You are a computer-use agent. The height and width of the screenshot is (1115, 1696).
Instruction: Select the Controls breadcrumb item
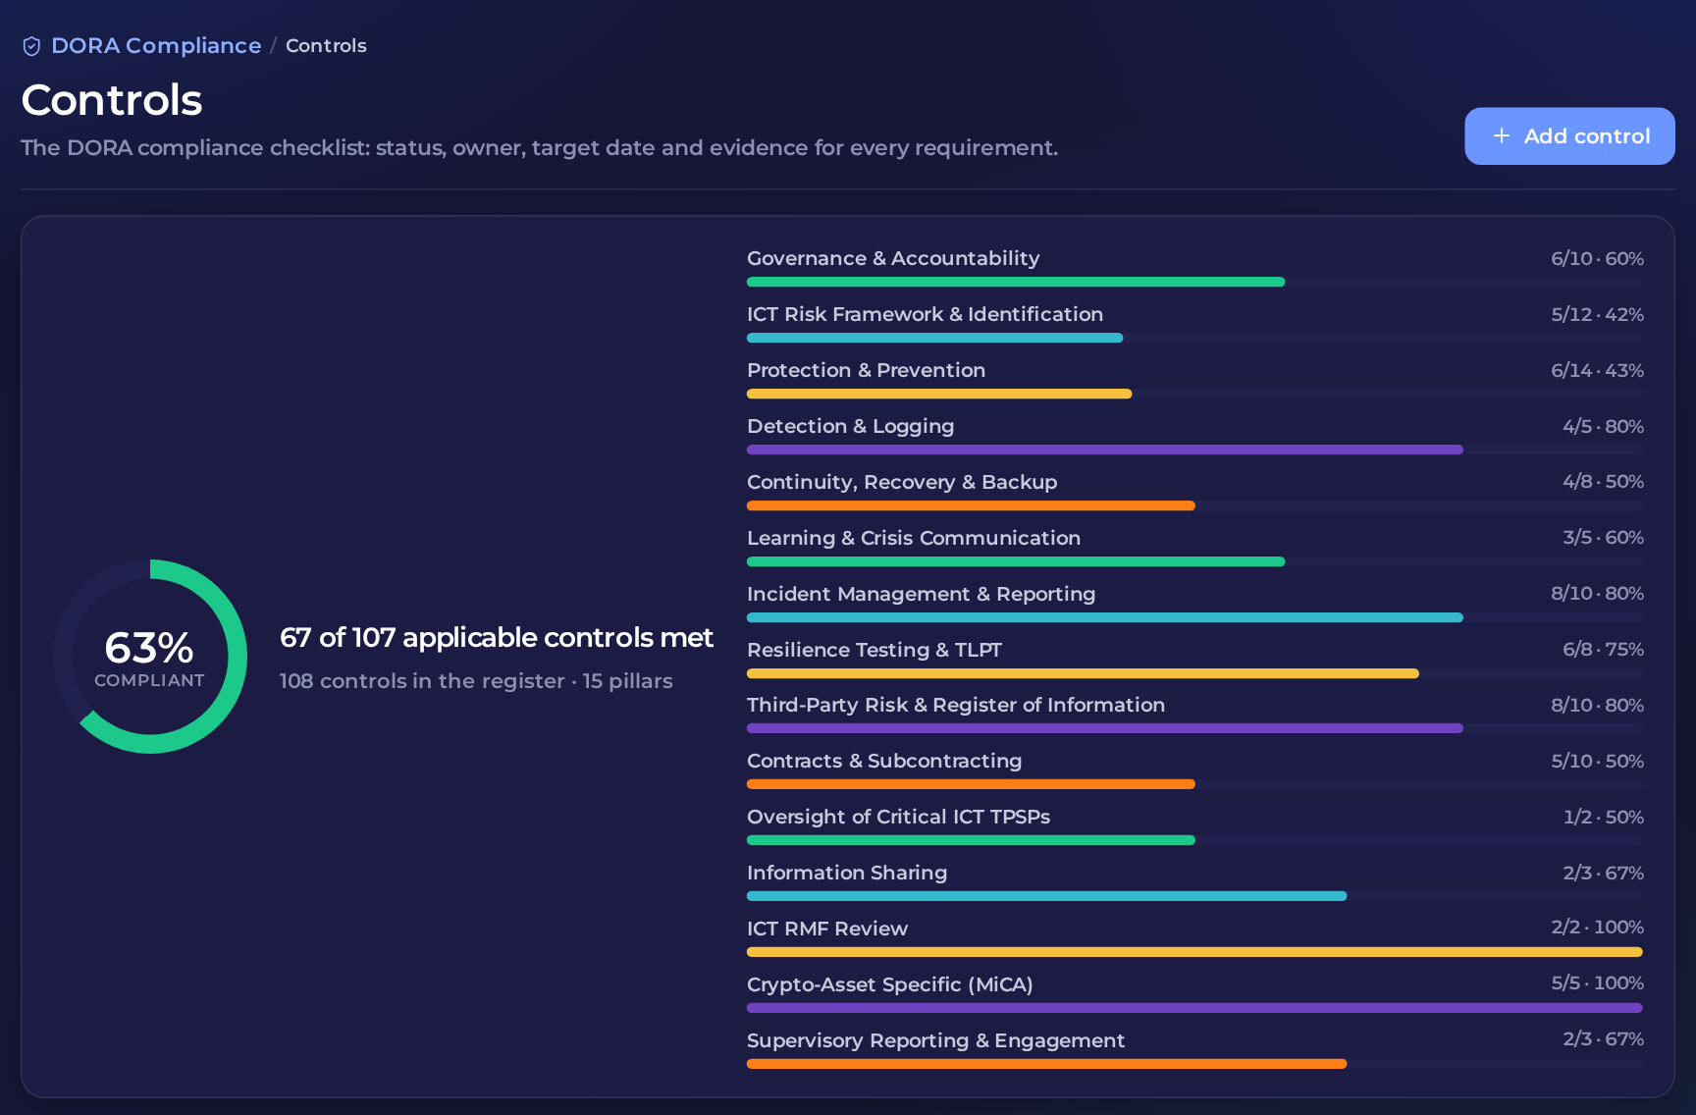click(x=326, y=46)
